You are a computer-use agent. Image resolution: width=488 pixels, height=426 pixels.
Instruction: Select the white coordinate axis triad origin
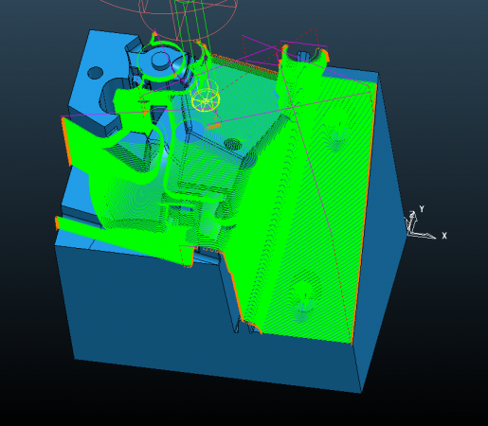pyautogui.click(x=410, y=233)
